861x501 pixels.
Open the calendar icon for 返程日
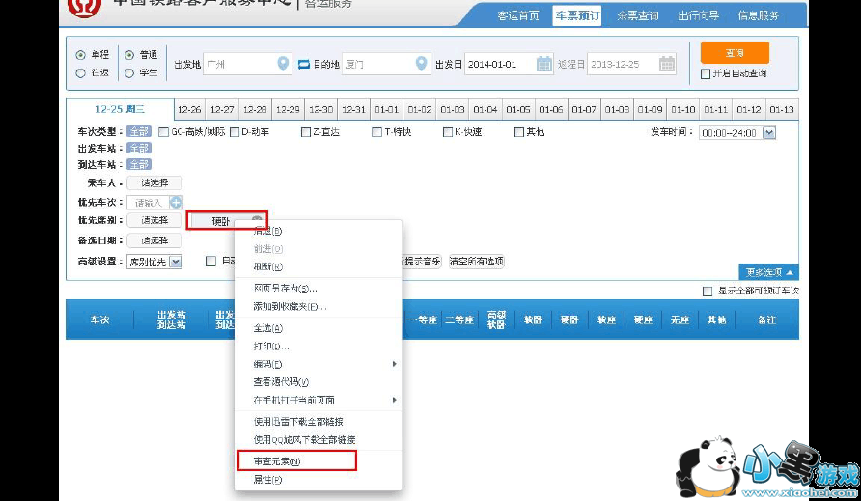click(x=667, y=64)
